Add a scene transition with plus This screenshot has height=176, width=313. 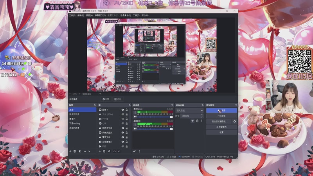click(x=192, y=121)
